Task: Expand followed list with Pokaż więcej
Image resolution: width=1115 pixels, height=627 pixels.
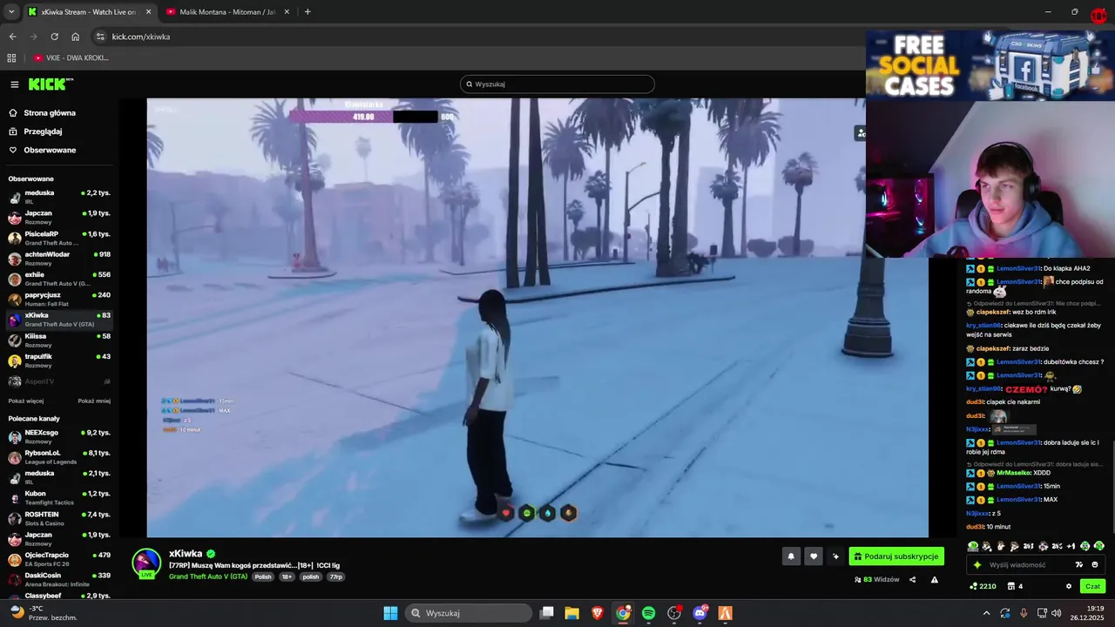Action: coord(26,401)
